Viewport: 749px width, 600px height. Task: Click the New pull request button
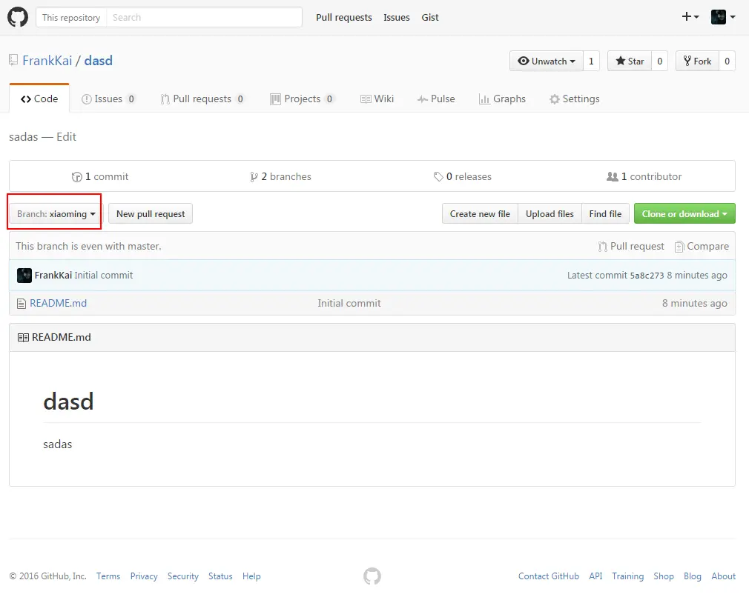point(151,213)
